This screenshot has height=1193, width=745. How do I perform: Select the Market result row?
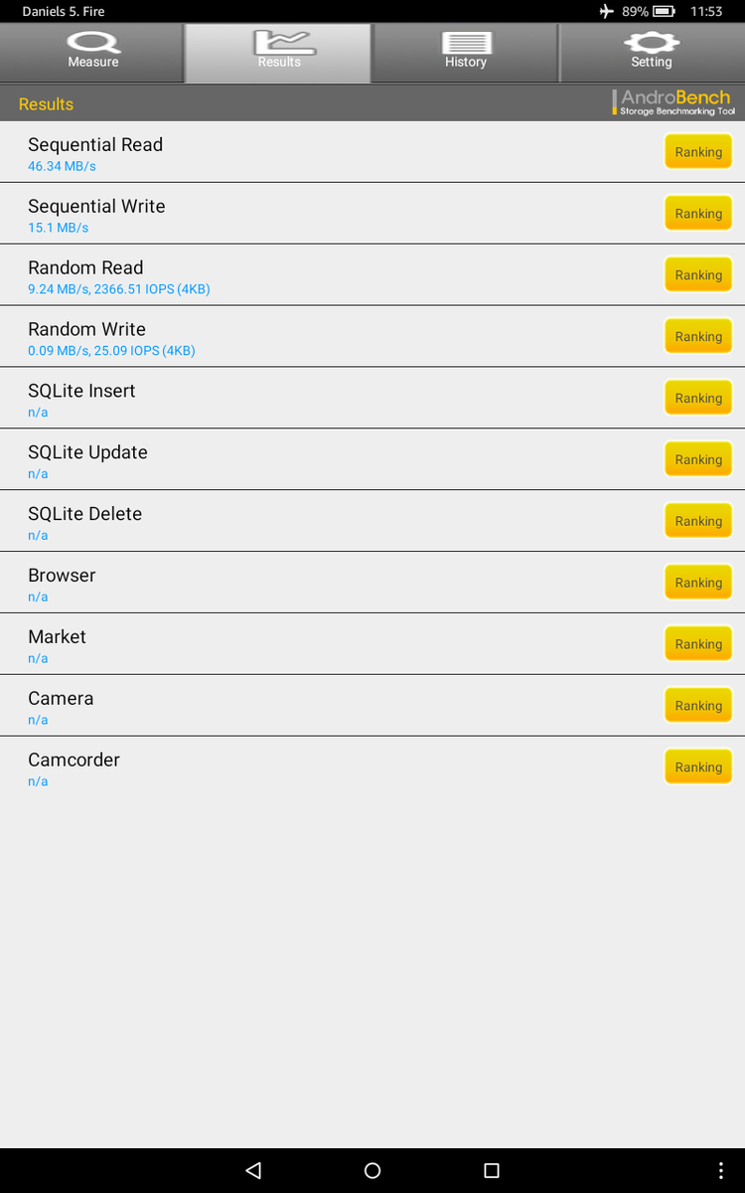point(298,644)
